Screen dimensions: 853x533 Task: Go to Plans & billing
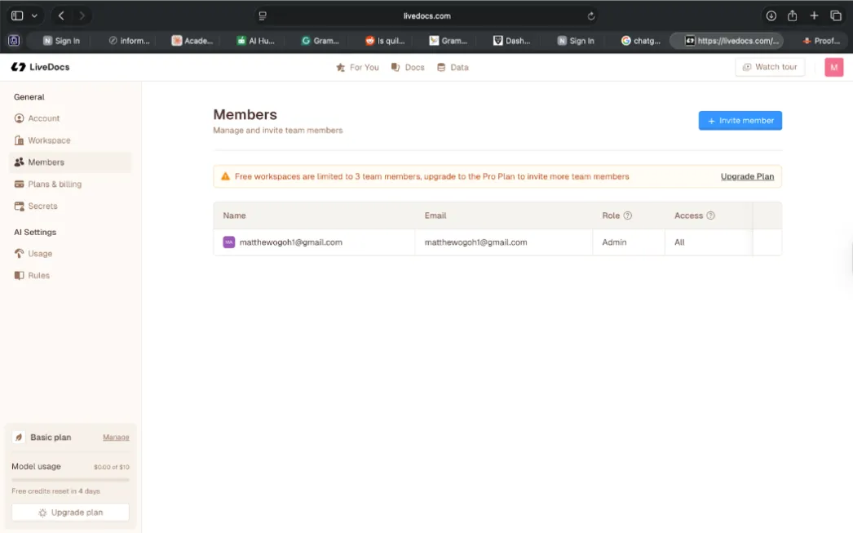click(54, 184)
